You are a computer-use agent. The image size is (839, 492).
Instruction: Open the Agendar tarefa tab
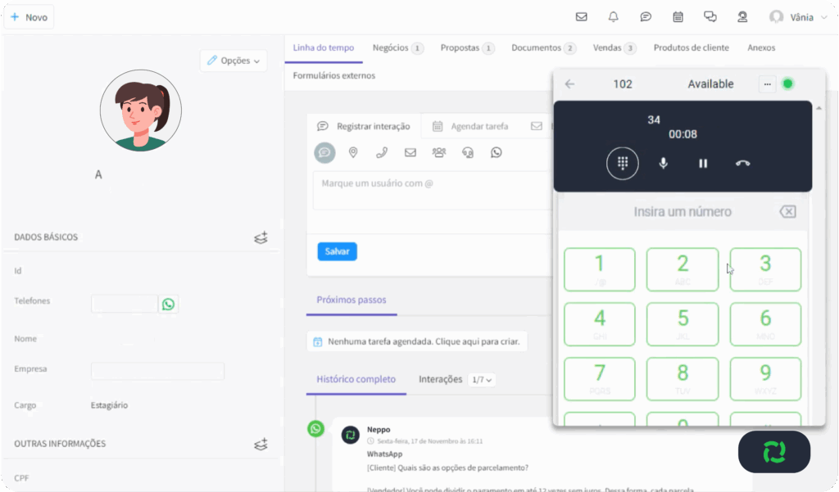(471, 126)
